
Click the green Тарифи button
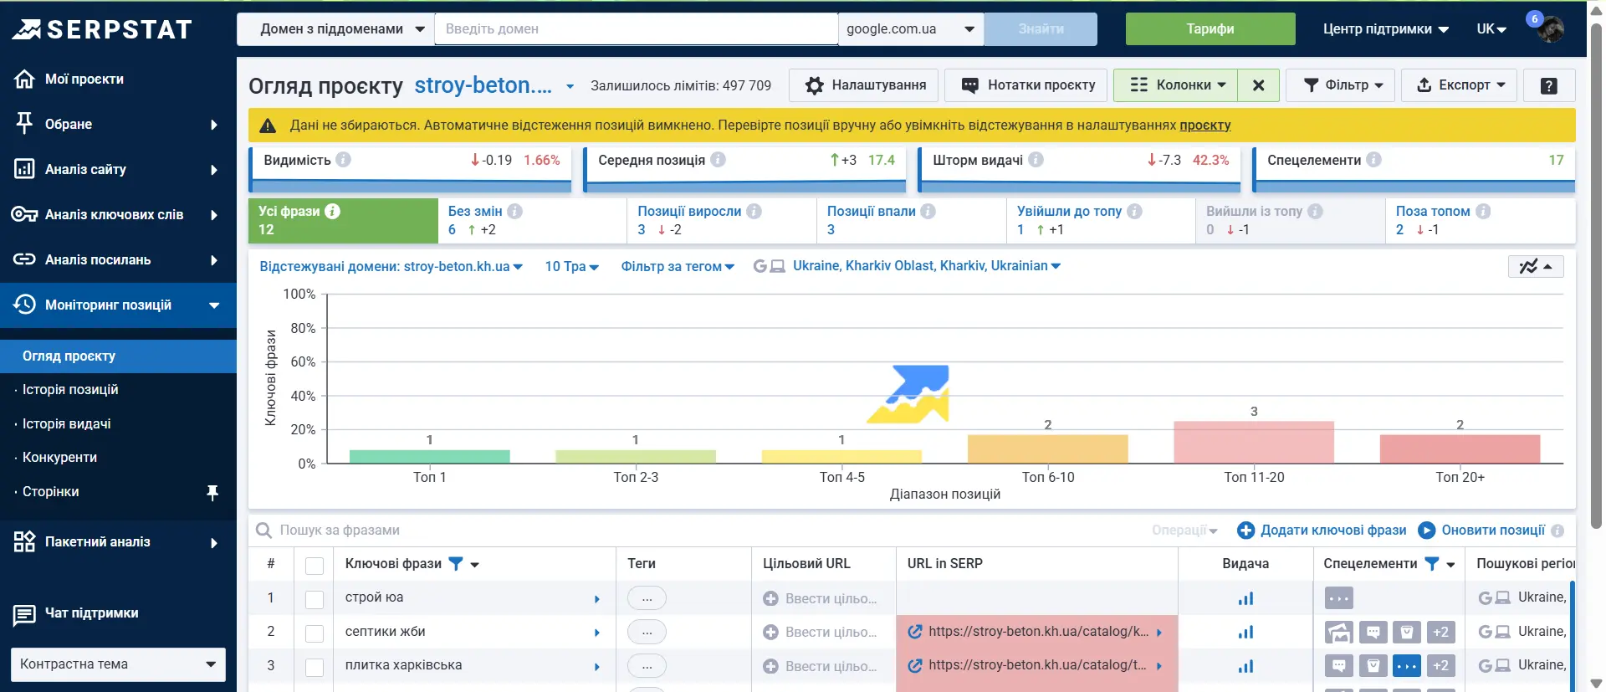point(1210,29)
